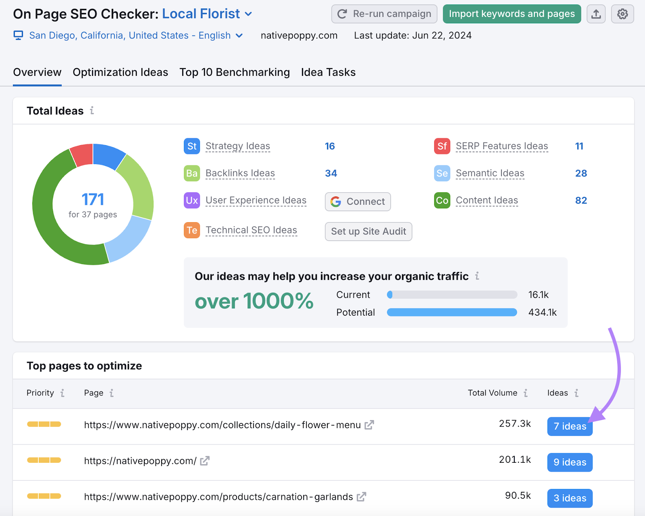Click the Semantic Ideas "Se" icon

pyautogui.click(x=442, y=173)
